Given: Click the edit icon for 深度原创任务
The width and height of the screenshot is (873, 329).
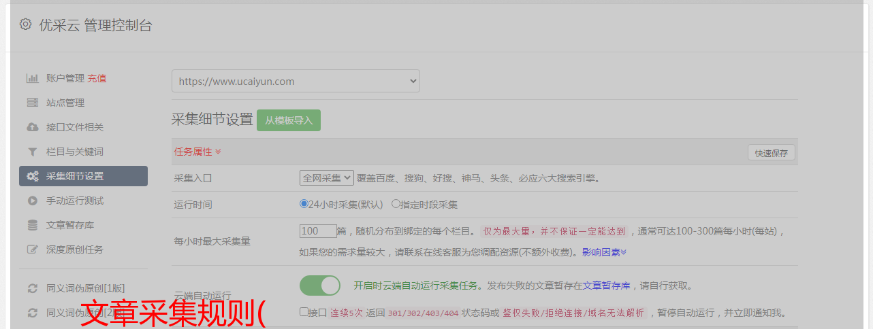Looking at the screenshot, I should (32, 249).
